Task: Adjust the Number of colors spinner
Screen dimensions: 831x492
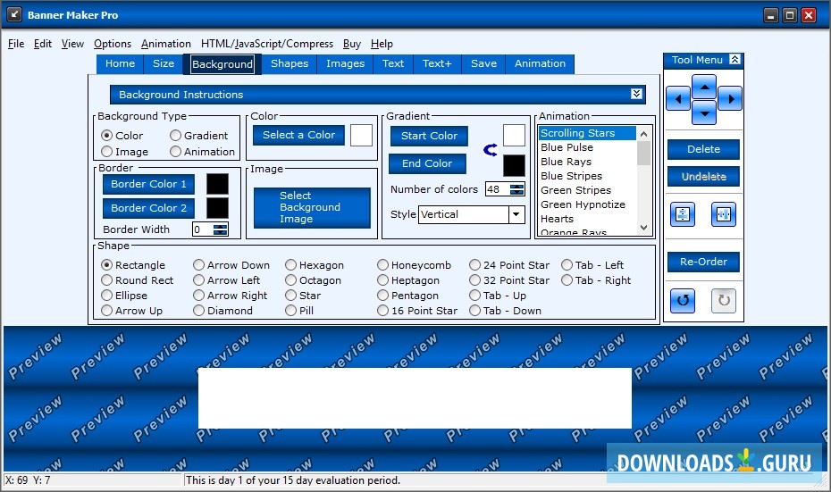Action: [x=516, y=189]
